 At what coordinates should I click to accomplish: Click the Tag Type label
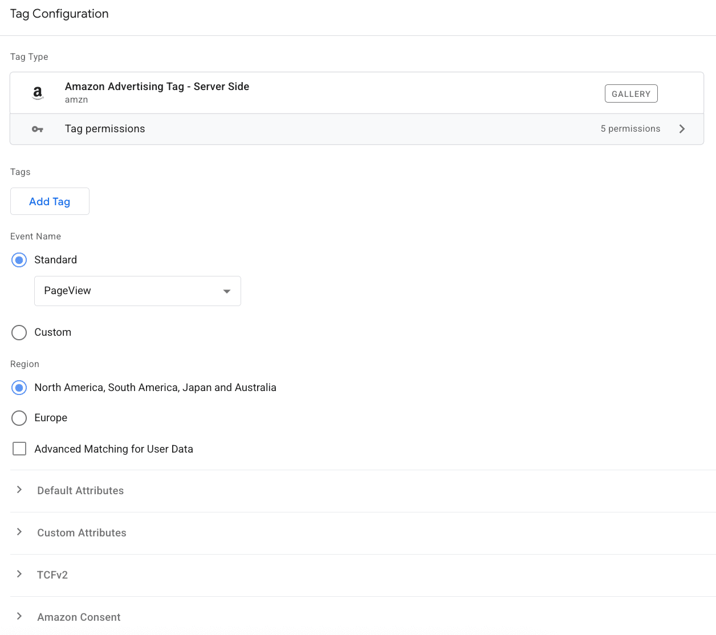tap(29, 57)
